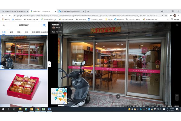181x121 pixels.
Task: Click the muted volume tray icon
Action: pos(138,109)
